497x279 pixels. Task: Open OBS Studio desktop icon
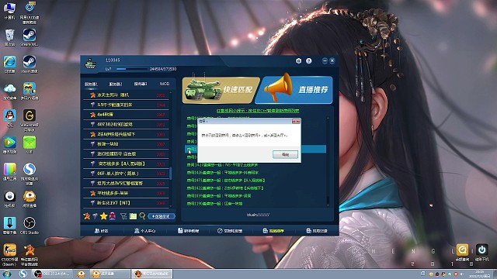pyautogui.click(x=30, y=226)
